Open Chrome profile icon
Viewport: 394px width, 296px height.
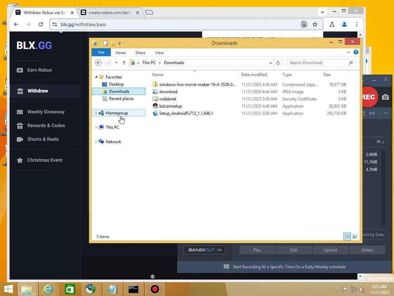click(x=344, y=24)
